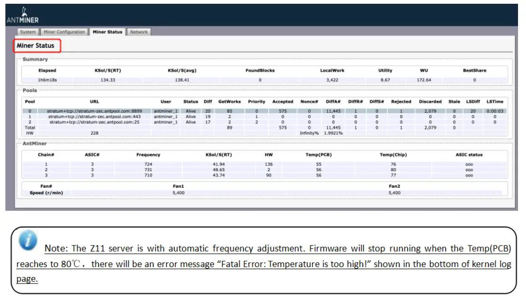
Task: Switch to the System tab
Action: pos(28,32)
